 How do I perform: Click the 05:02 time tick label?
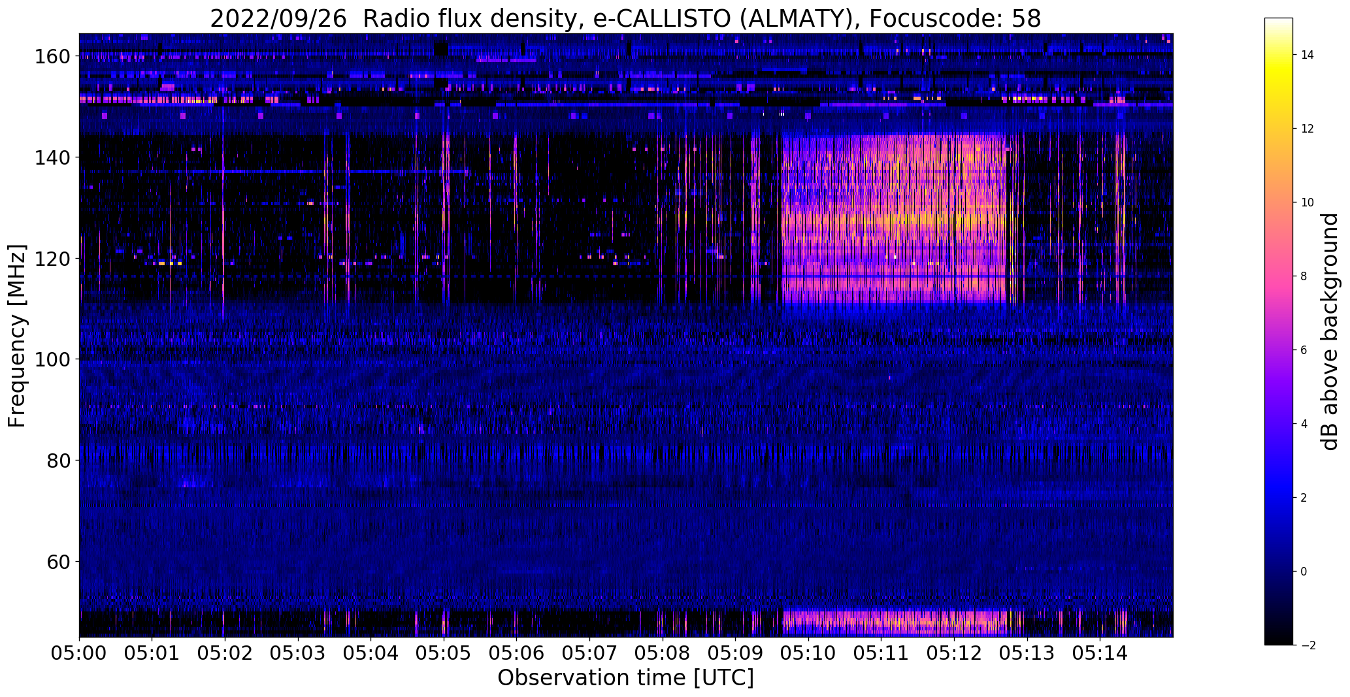click(x=225, y=653)
